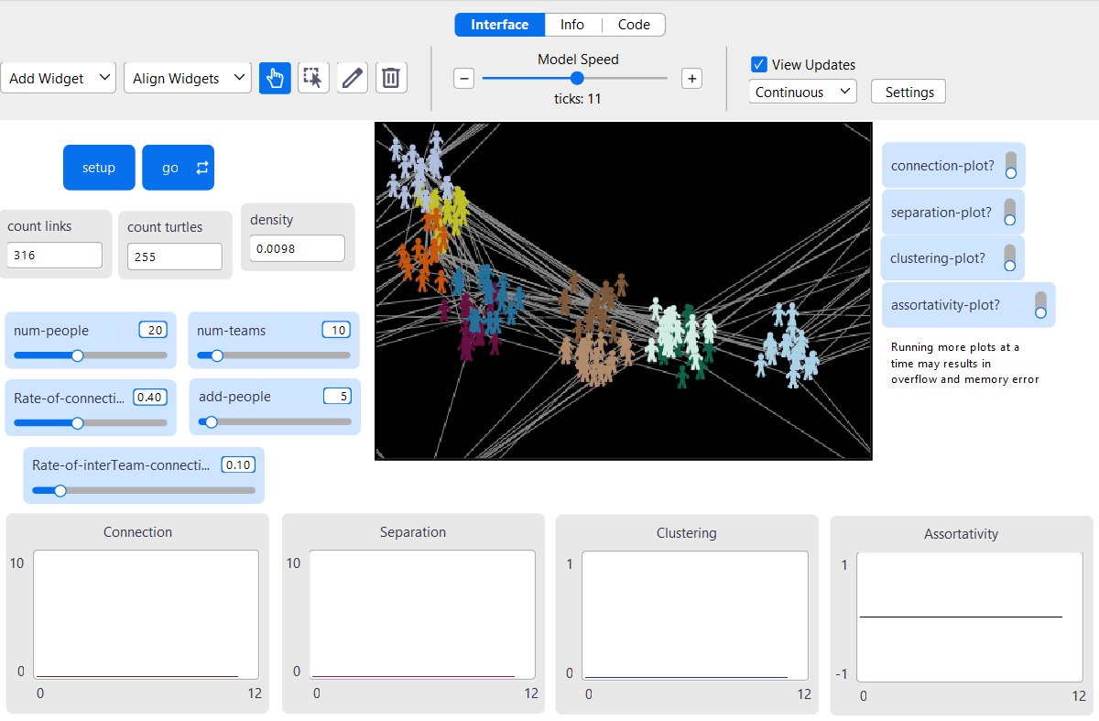Activate the select widgets marquee tool
1099x721 pixels.
(x=313, y=78)
